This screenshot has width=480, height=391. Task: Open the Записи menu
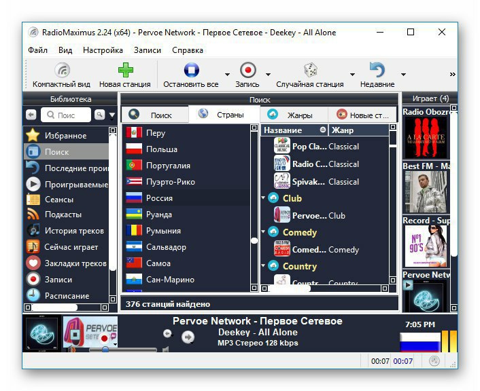pyautogui.click(x=148, y=50)
